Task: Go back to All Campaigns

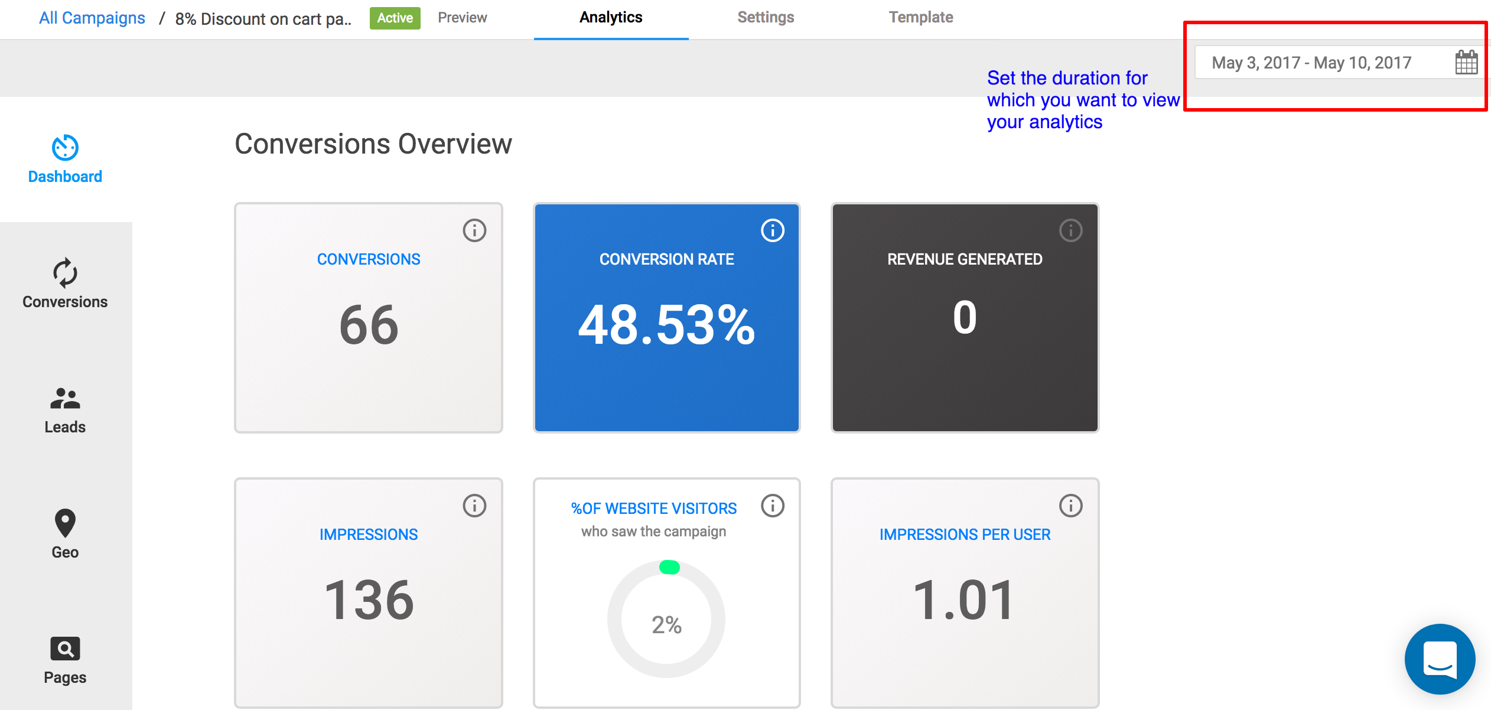Action: 92,18
